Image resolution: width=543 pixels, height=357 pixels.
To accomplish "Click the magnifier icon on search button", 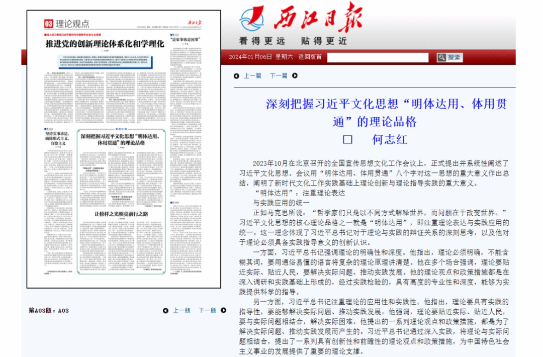I will click(x=441, y=57).
